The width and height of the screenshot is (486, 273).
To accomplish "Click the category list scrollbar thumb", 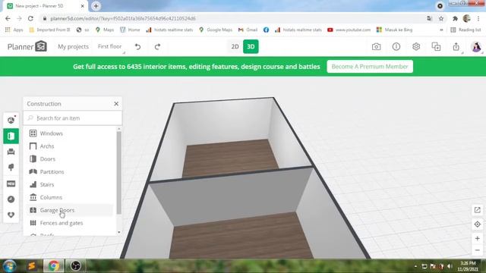I will 118,173.
